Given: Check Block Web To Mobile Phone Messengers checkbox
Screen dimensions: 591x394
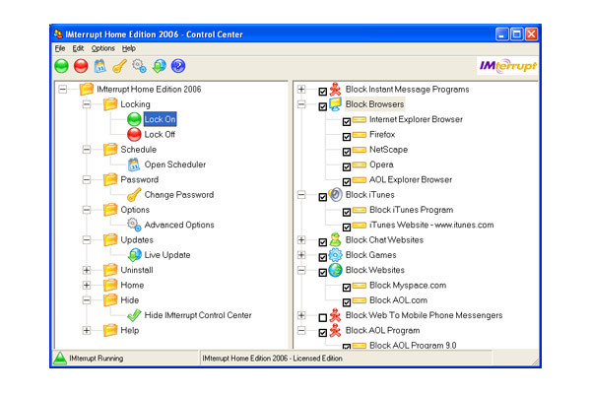Looking at the screenshot, I should coord(323,318).
